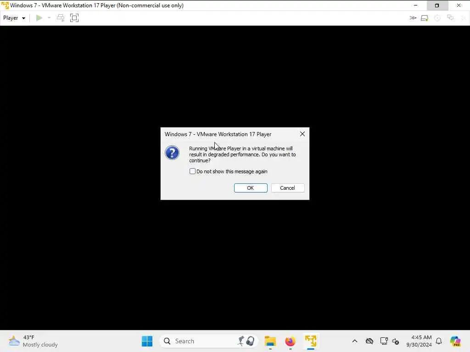Viewport: 470px width, 352px height.
Task: Click Send Ctrl+Alt+Del toolbar icon
Action: 61,18
